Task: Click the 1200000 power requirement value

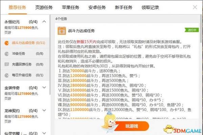Action: point(78,76)
